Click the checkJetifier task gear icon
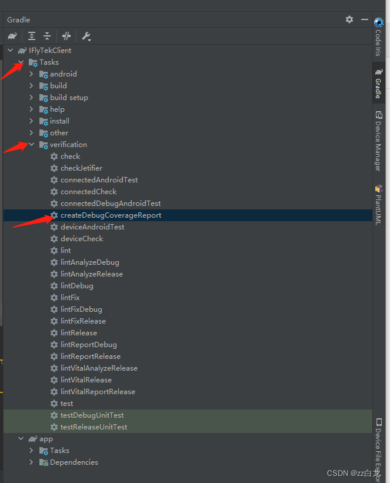 pyautogui.click(x=54, y=168)
